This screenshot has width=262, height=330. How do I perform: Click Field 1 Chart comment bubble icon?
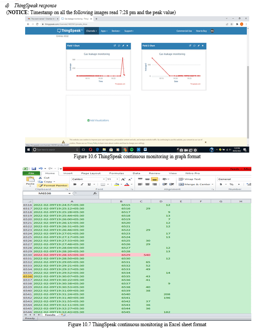click(x=119, y=46)
